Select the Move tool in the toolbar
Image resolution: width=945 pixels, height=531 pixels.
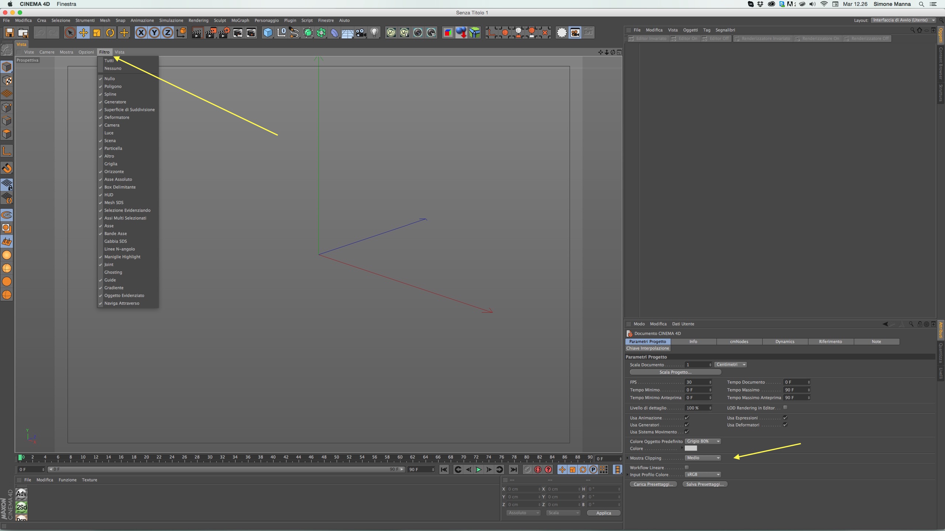point(83,33)
